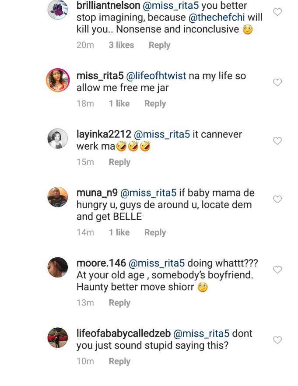View layinka2212's profile photo

click(58, 139)
